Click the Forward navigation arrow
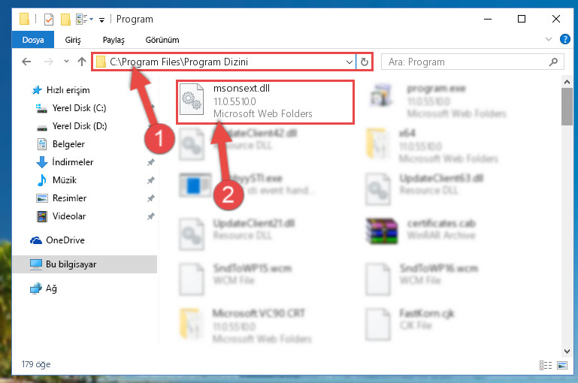Screen dimensions: 578x383 coord(48,62)
